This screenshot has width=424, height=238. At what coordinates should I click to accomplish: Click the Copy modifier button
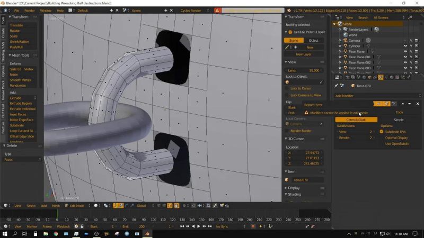(399, 112)
